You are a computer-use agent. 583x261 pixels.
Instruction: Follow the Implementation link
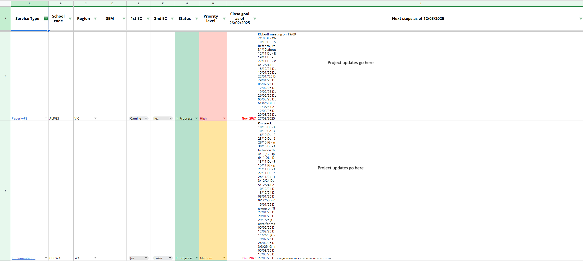(23, 258)
